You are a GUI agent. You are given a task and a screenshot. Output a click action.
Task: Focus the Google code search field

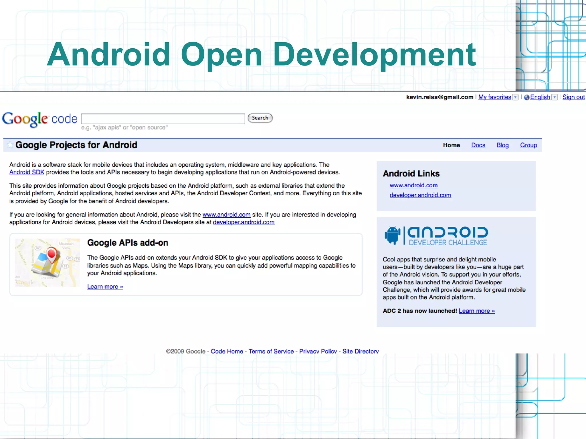tap(163, 118)
